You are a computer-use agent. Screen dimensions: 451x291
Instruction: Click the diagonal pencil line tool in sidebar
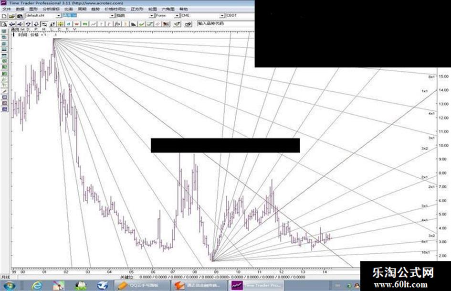point(4,91)
